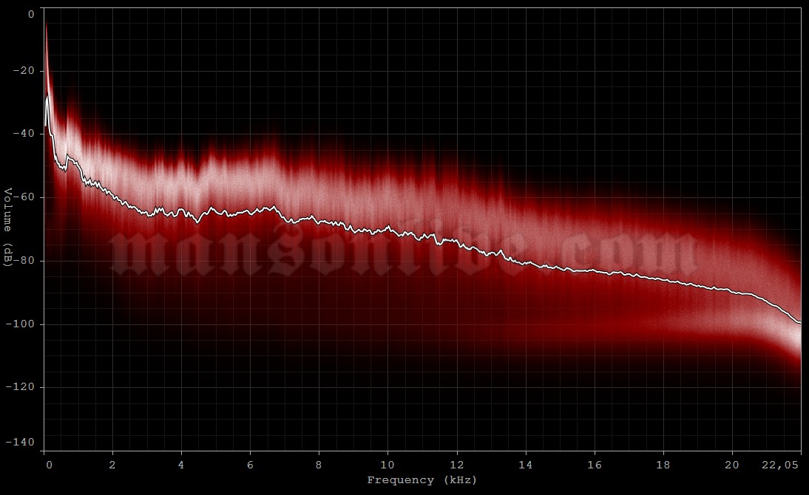Select the 22,05 kHz frequency tick
The height and width of the screenshot is (495, 809).
[x=779, y=464]
